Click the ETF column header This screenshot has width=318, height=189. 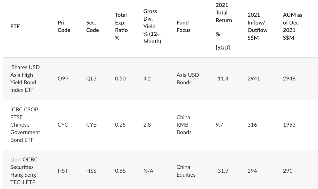tap(13, 30)
